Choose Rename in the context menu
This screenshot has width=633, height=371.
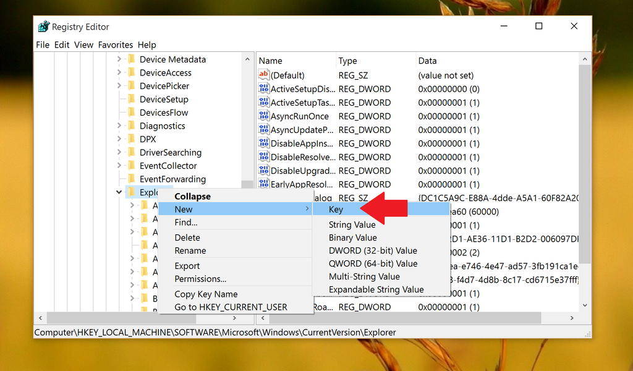(x=236, y=250)
